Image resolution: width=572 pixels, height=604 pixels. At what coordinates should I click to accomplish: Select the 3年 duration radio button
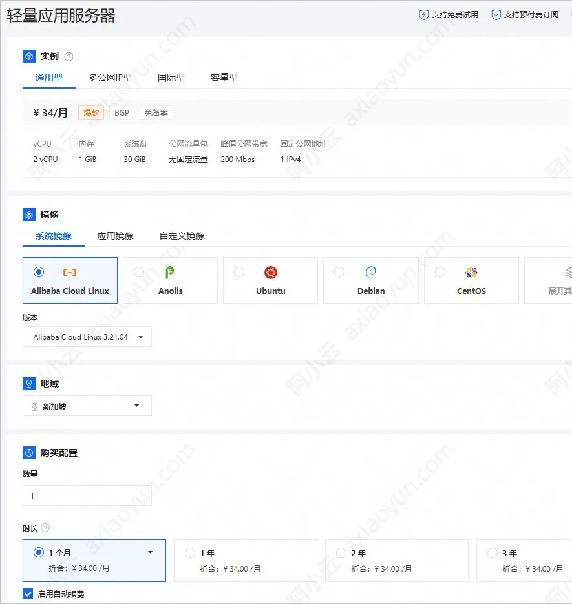click(x=493, y=553)
